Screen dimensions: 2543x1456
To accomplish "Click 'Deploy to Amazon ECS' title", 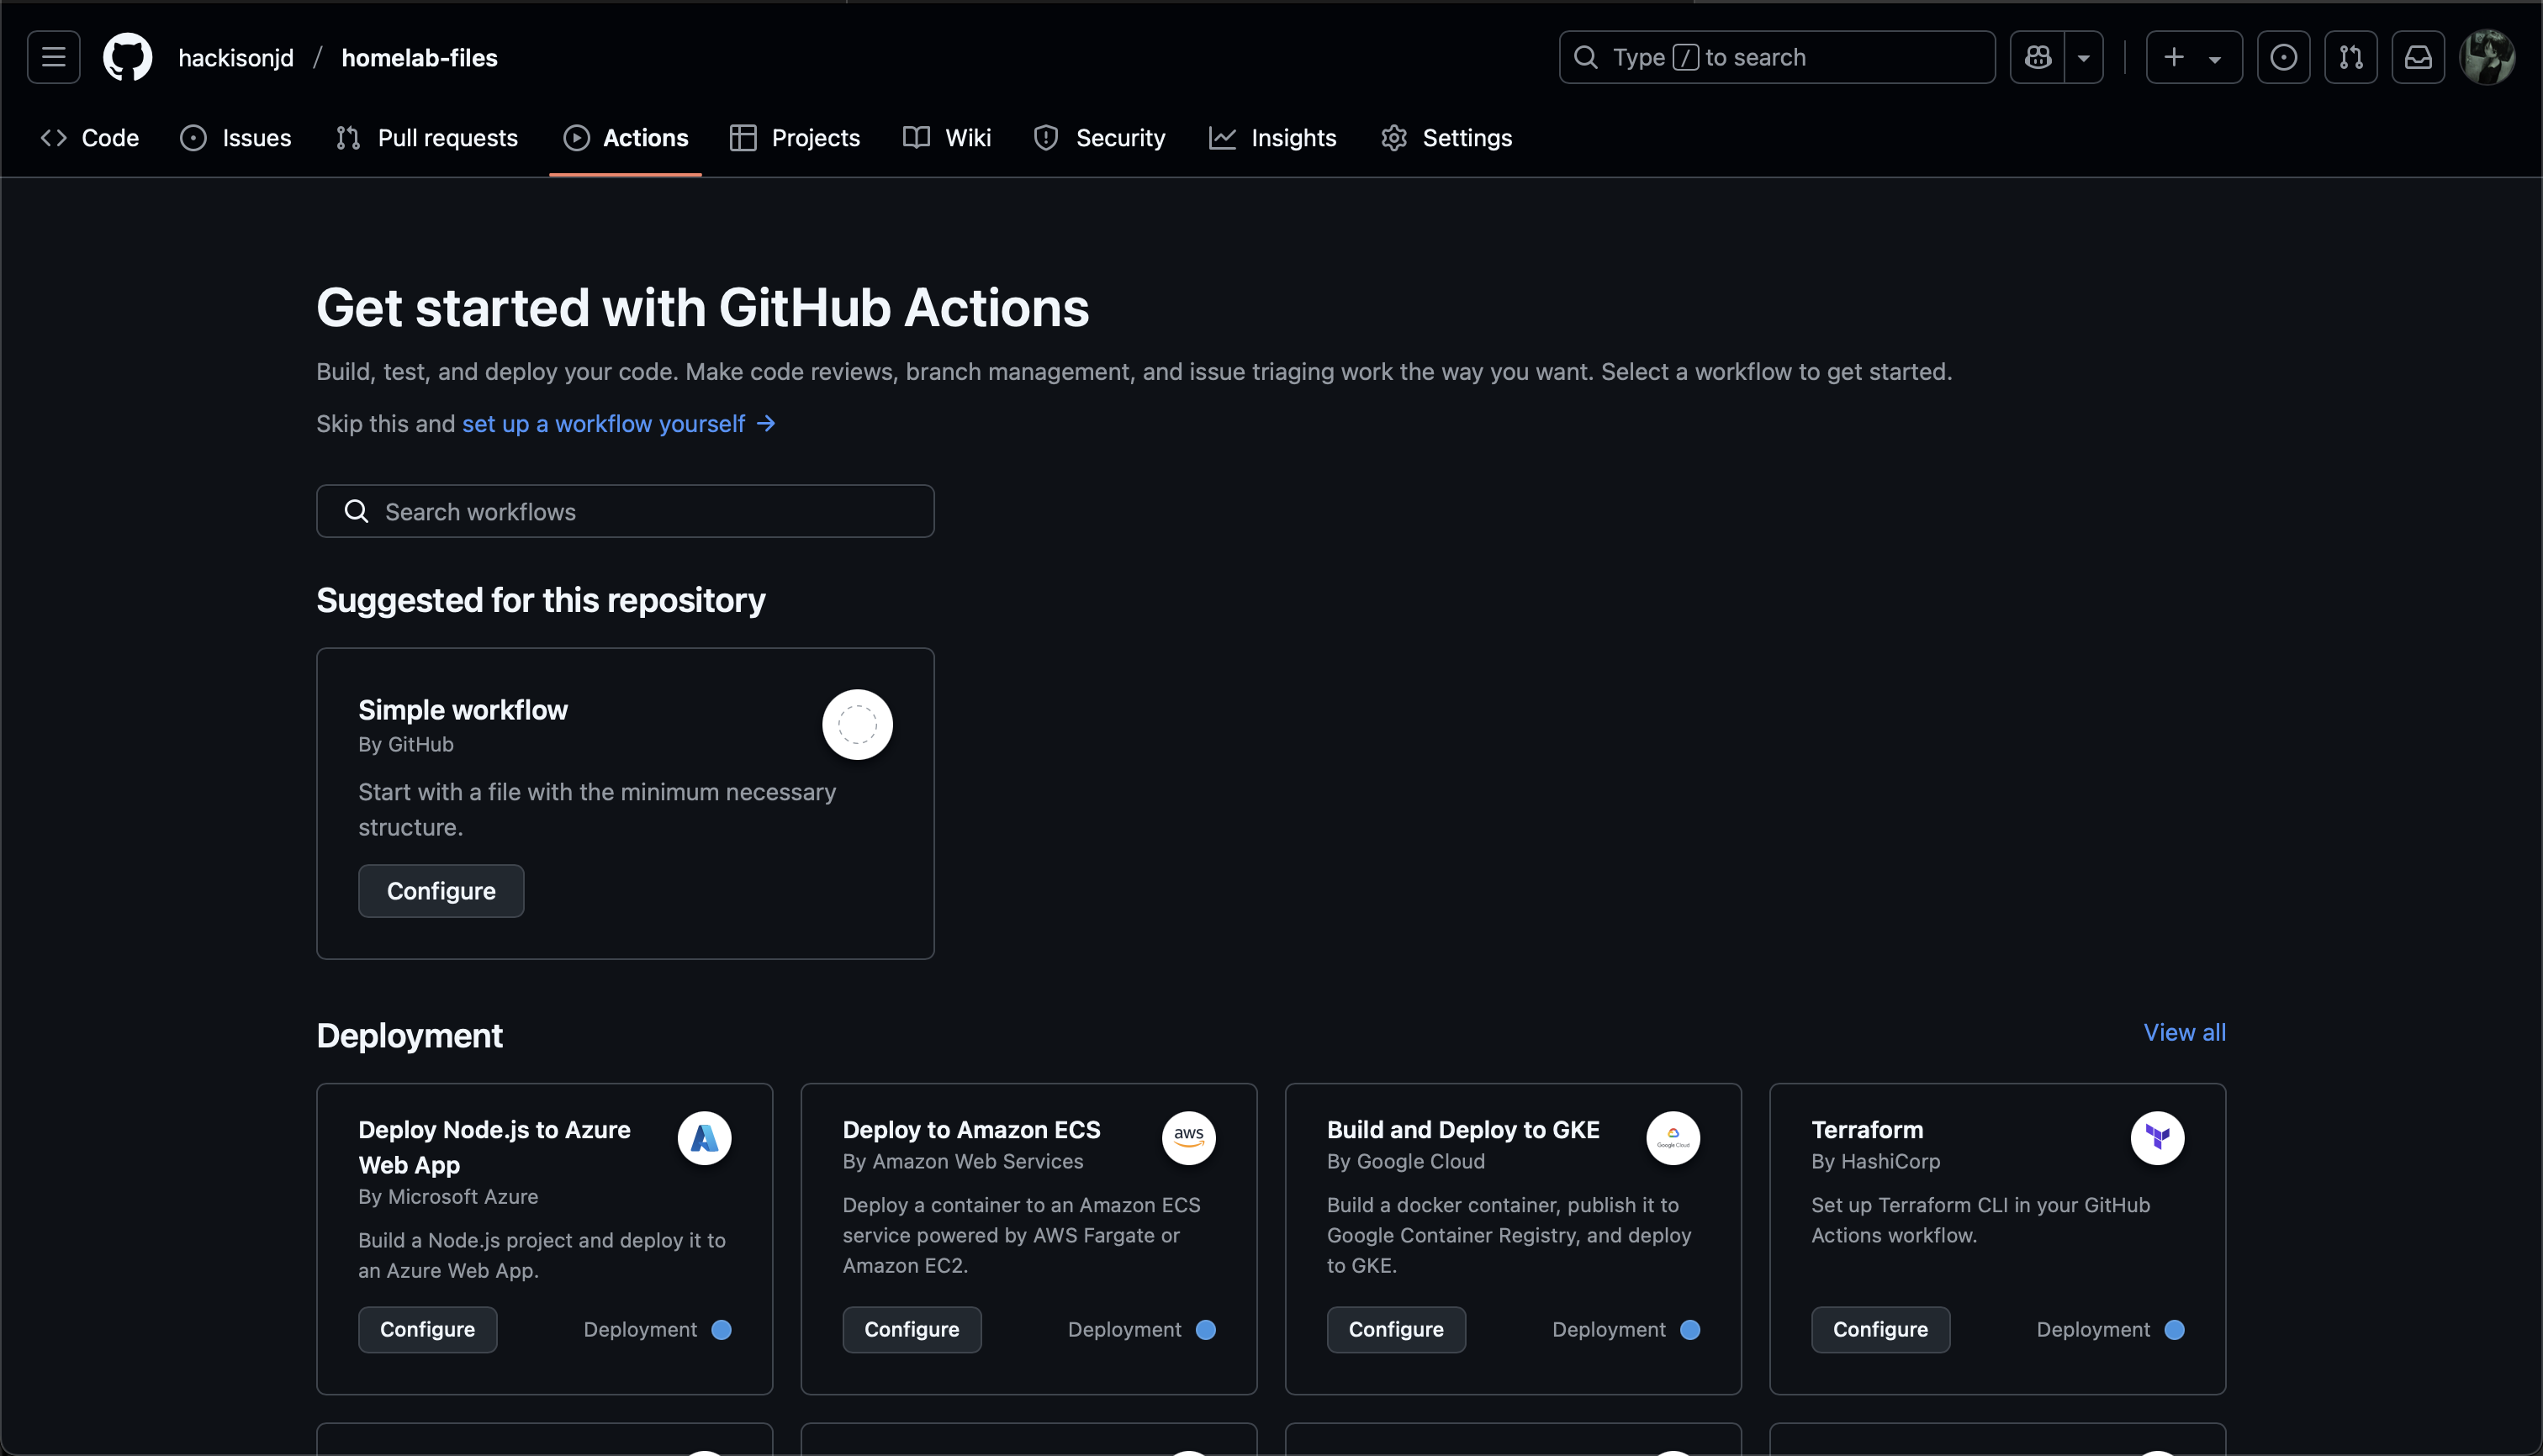I will click(x=971, y=1130).
